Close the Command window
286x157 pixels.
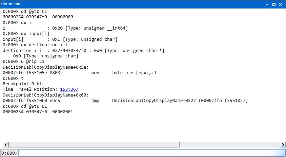pos(281,4)
